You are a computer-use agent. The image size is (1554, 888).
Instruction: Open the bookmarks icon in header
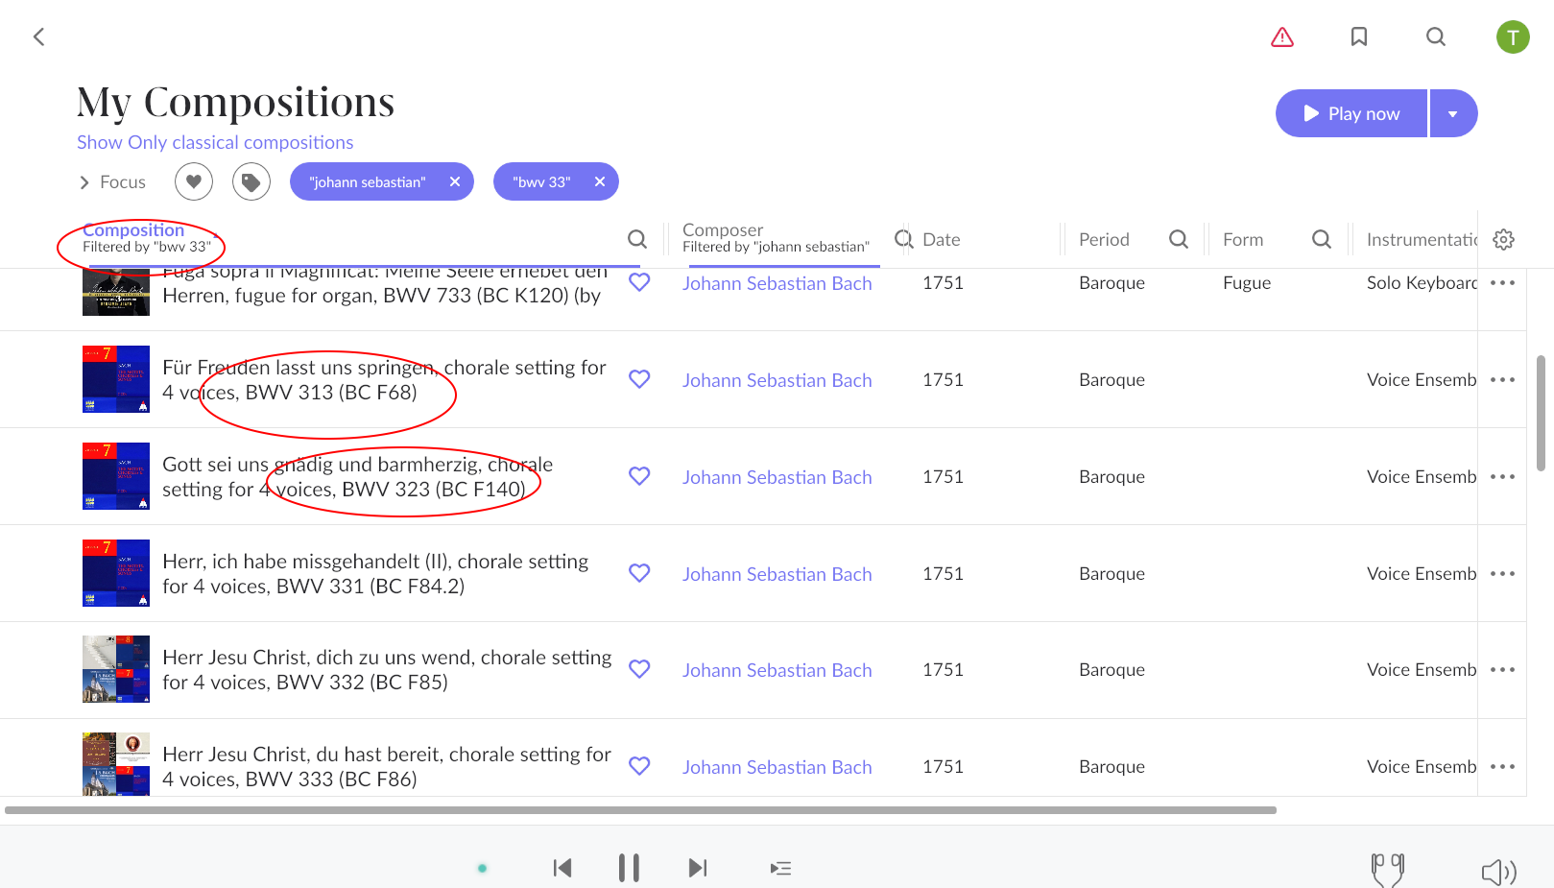point(1359,36)
